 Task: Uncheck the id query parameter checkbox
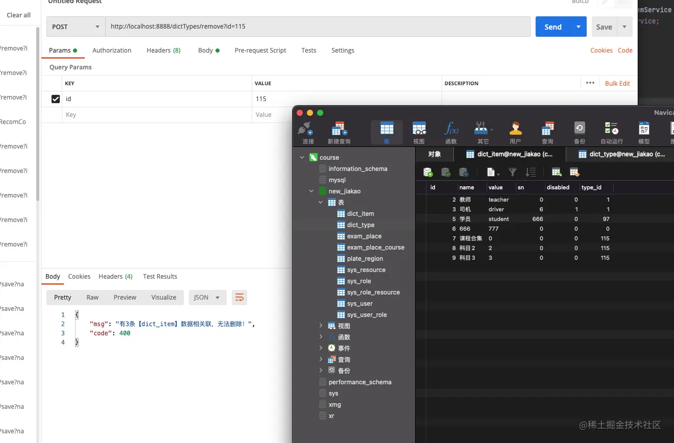click(x=56, y=99)
